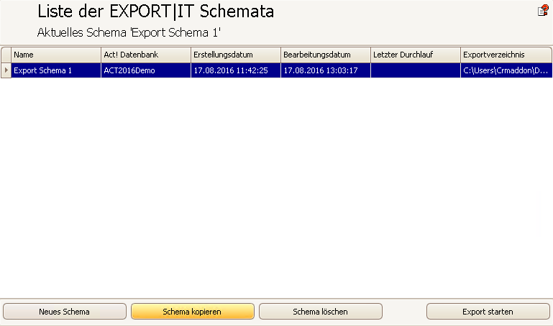Open the help icon with the question mark

click(543, 11)
